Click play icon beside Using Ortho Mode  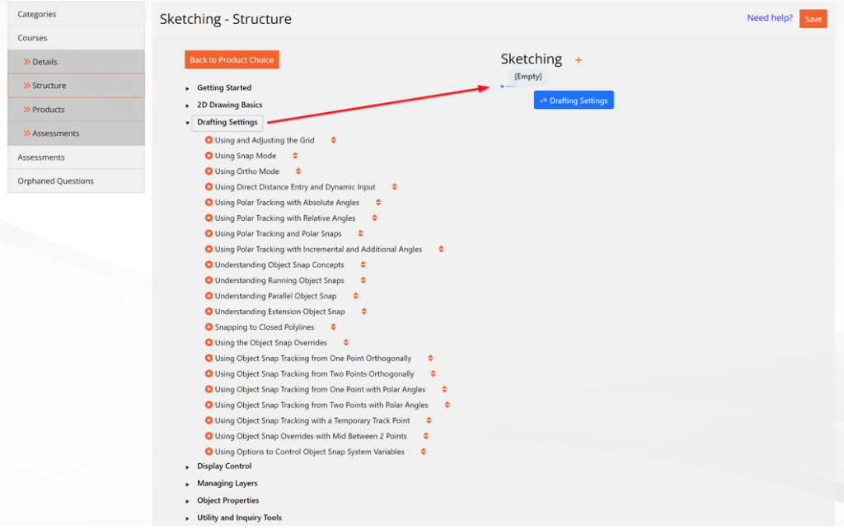tap(209, 171)
